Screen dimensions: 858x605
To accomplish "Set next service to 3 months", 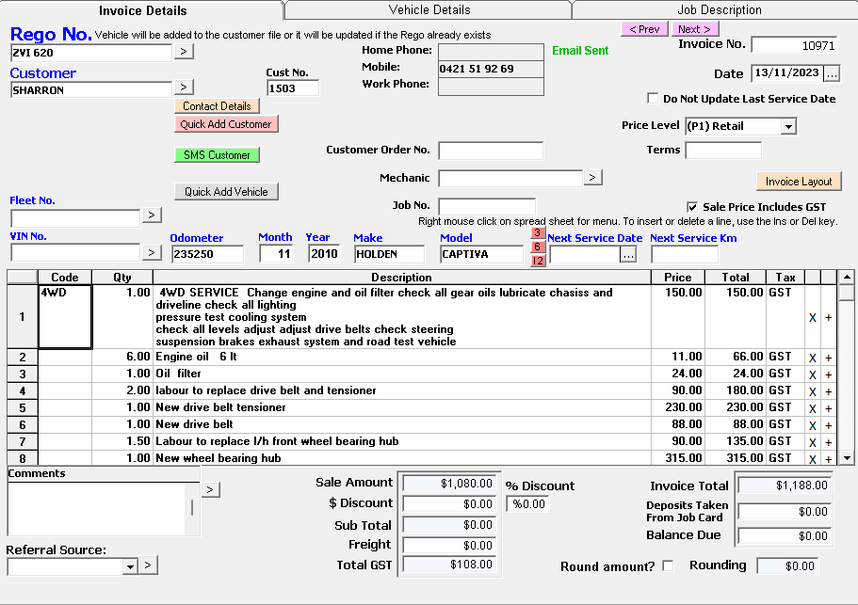I will pyautogui.click(x=538, y=233).
